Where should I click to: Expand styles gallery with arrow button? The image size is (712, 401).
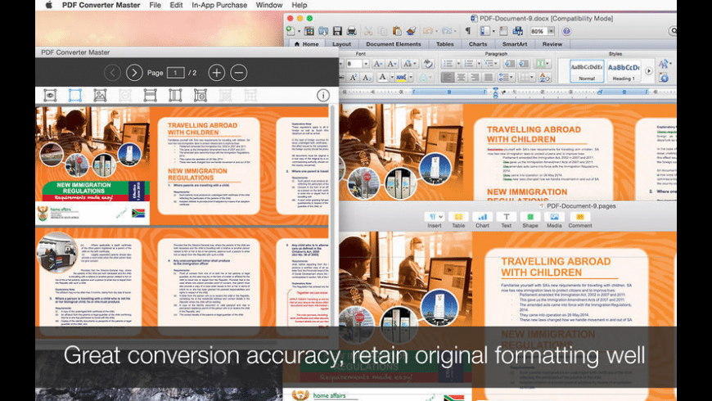pos(648,71)
